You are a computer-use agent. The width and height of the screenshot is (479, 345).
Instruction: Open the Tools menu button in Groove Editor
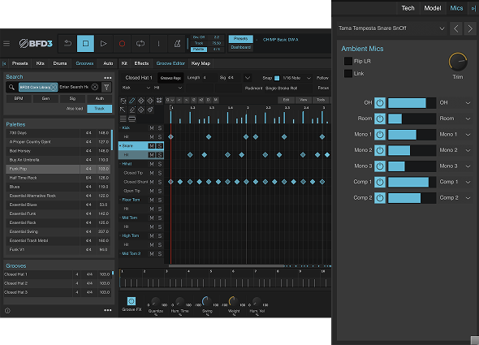pyautogui.click(x=321, y=100)
